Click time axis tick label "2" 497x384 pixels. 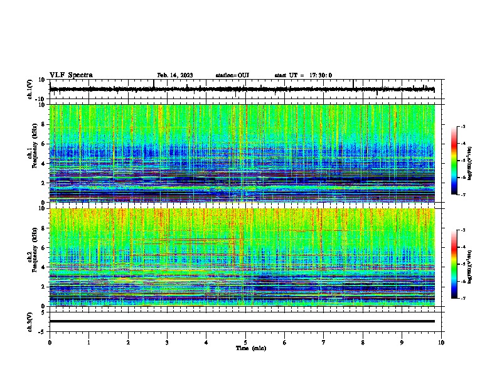tap(128, 343)
